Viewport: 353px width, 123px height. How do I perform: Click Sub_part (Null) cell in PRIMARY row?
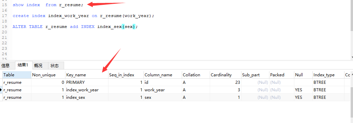(x=255, y=82)
